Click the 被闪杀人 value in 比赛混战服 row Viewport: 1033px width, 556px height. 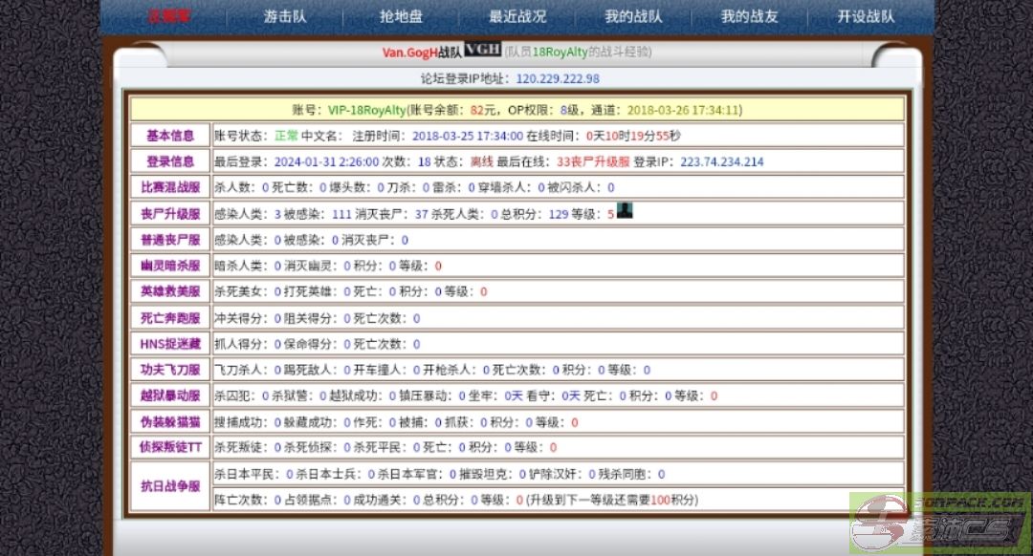(610, 187)
